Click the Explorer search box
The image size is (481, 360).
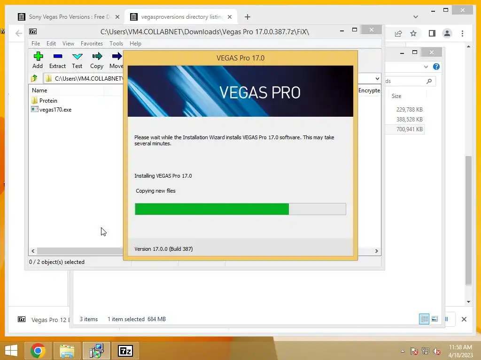point(410,81)
